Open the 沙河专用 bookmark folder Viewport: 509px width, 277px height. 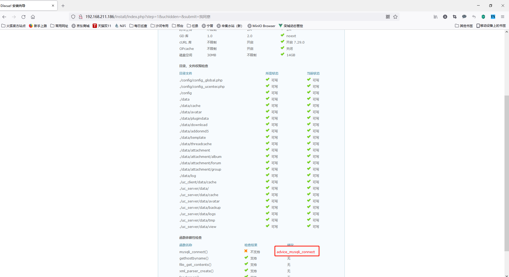[159, 26]
